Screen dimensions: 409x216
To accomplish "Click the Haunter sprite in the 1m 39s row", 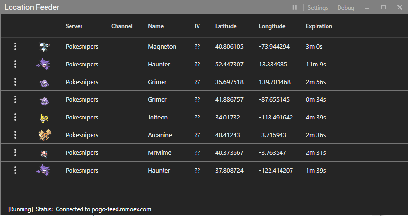I will (43, 170).
